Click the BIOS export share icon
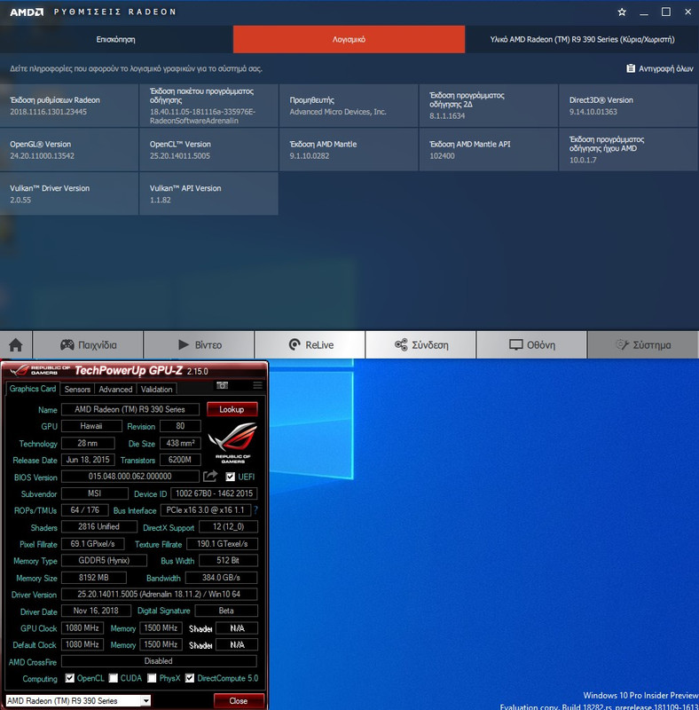Screen dimensions: 699x710 point(210,477)
